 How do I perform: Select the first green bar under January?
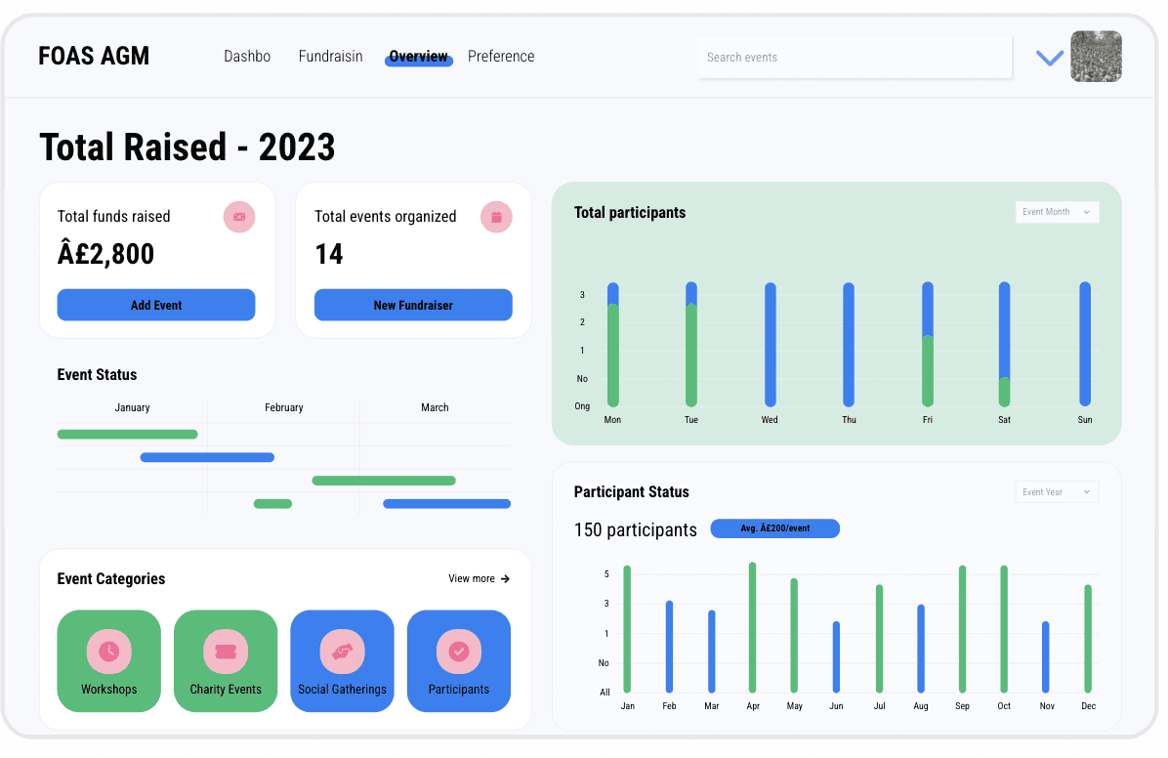pos(127,435)
